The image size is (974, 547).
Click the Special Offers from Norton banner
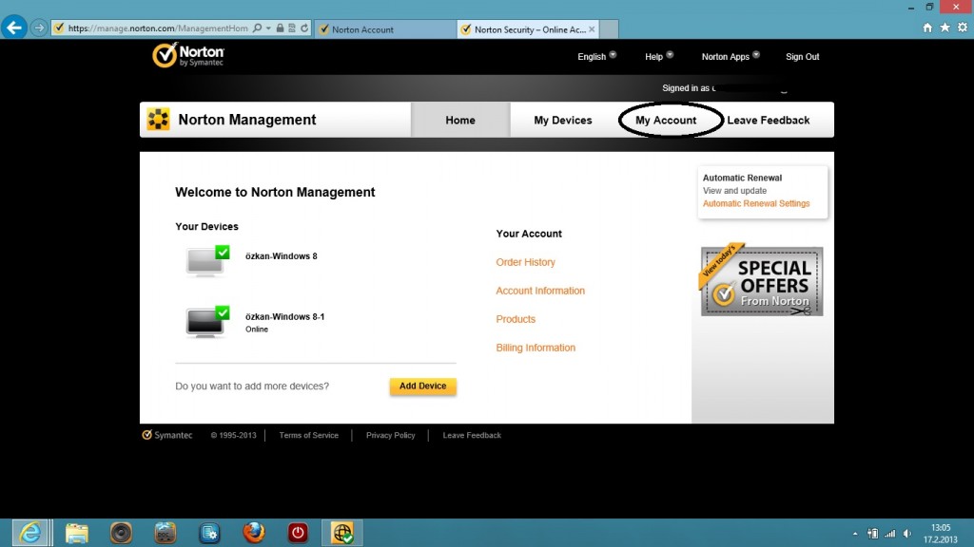click(762, 281)
